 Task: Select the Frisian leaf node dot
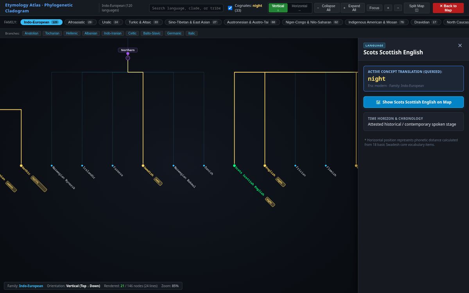coord(295,166)
